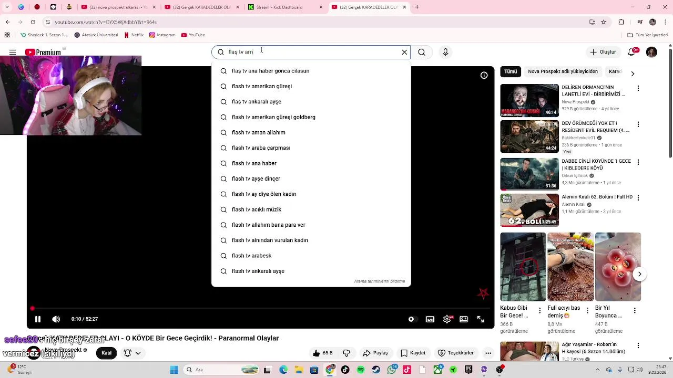Open Steam from the taskbar
The image size is (673, 378).
point(376,370)
